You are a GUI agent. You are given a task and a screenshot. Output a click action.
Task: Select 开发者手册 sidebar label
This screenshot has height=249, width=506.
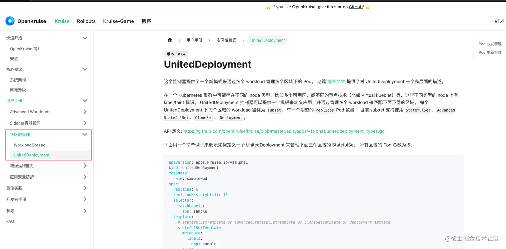[x=16, y=199]
